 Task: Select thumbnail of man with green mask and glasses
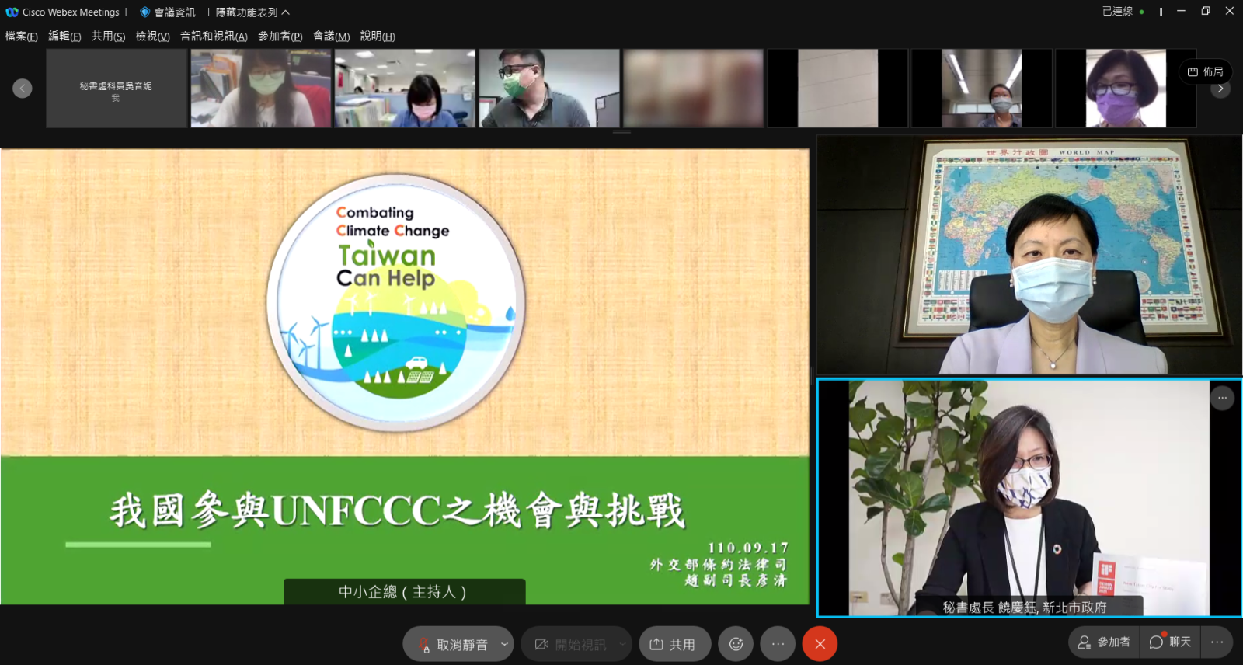(549, 89)
